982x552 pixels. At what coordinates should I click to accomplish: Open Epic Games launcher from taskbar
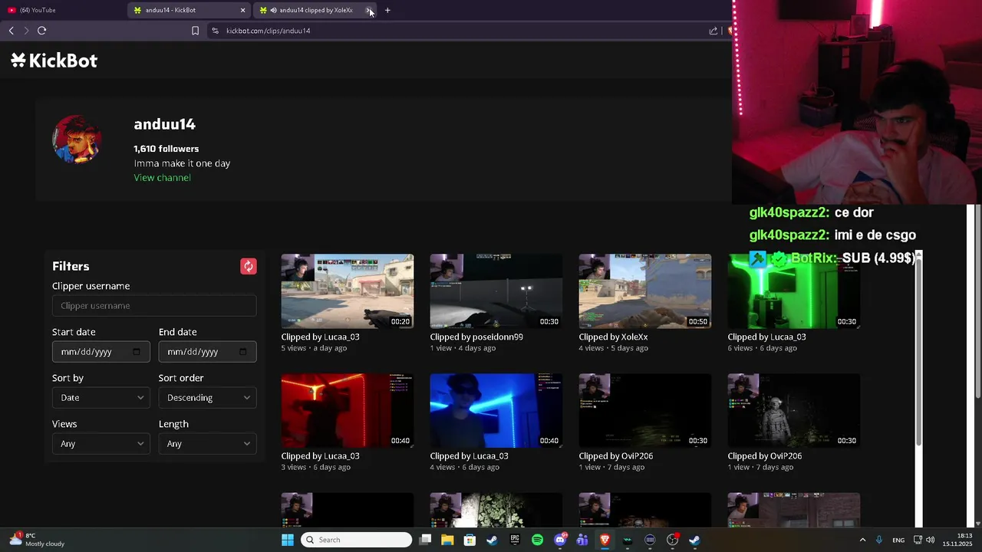point(515,540)
